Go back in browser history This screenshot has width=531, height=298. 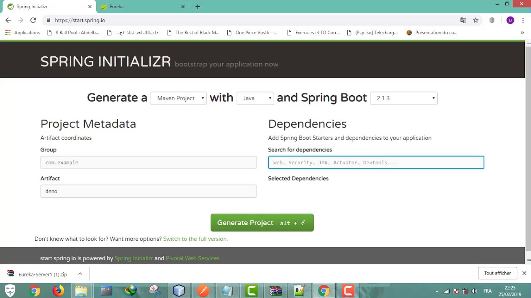(x=8, y=20)
